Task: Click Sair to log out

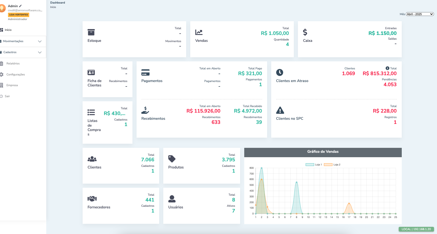Action: [x=7, y=96]
